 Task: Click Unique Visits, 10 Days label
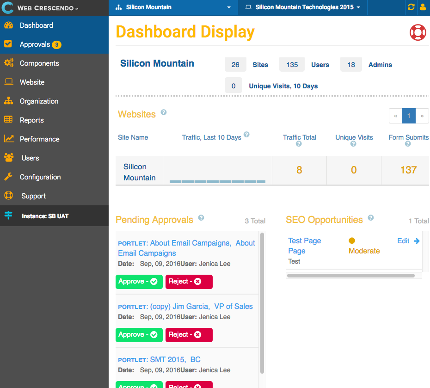283,86
